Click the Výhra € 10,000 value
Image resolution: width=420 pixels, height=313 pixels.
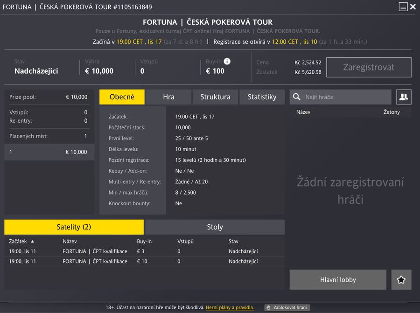click(99, 71)
